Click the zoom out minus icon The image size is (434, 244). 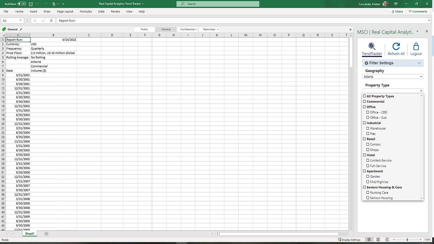point(394,240)
